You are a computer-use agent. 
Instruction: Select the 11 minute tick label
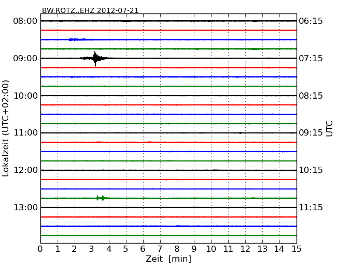228,249
